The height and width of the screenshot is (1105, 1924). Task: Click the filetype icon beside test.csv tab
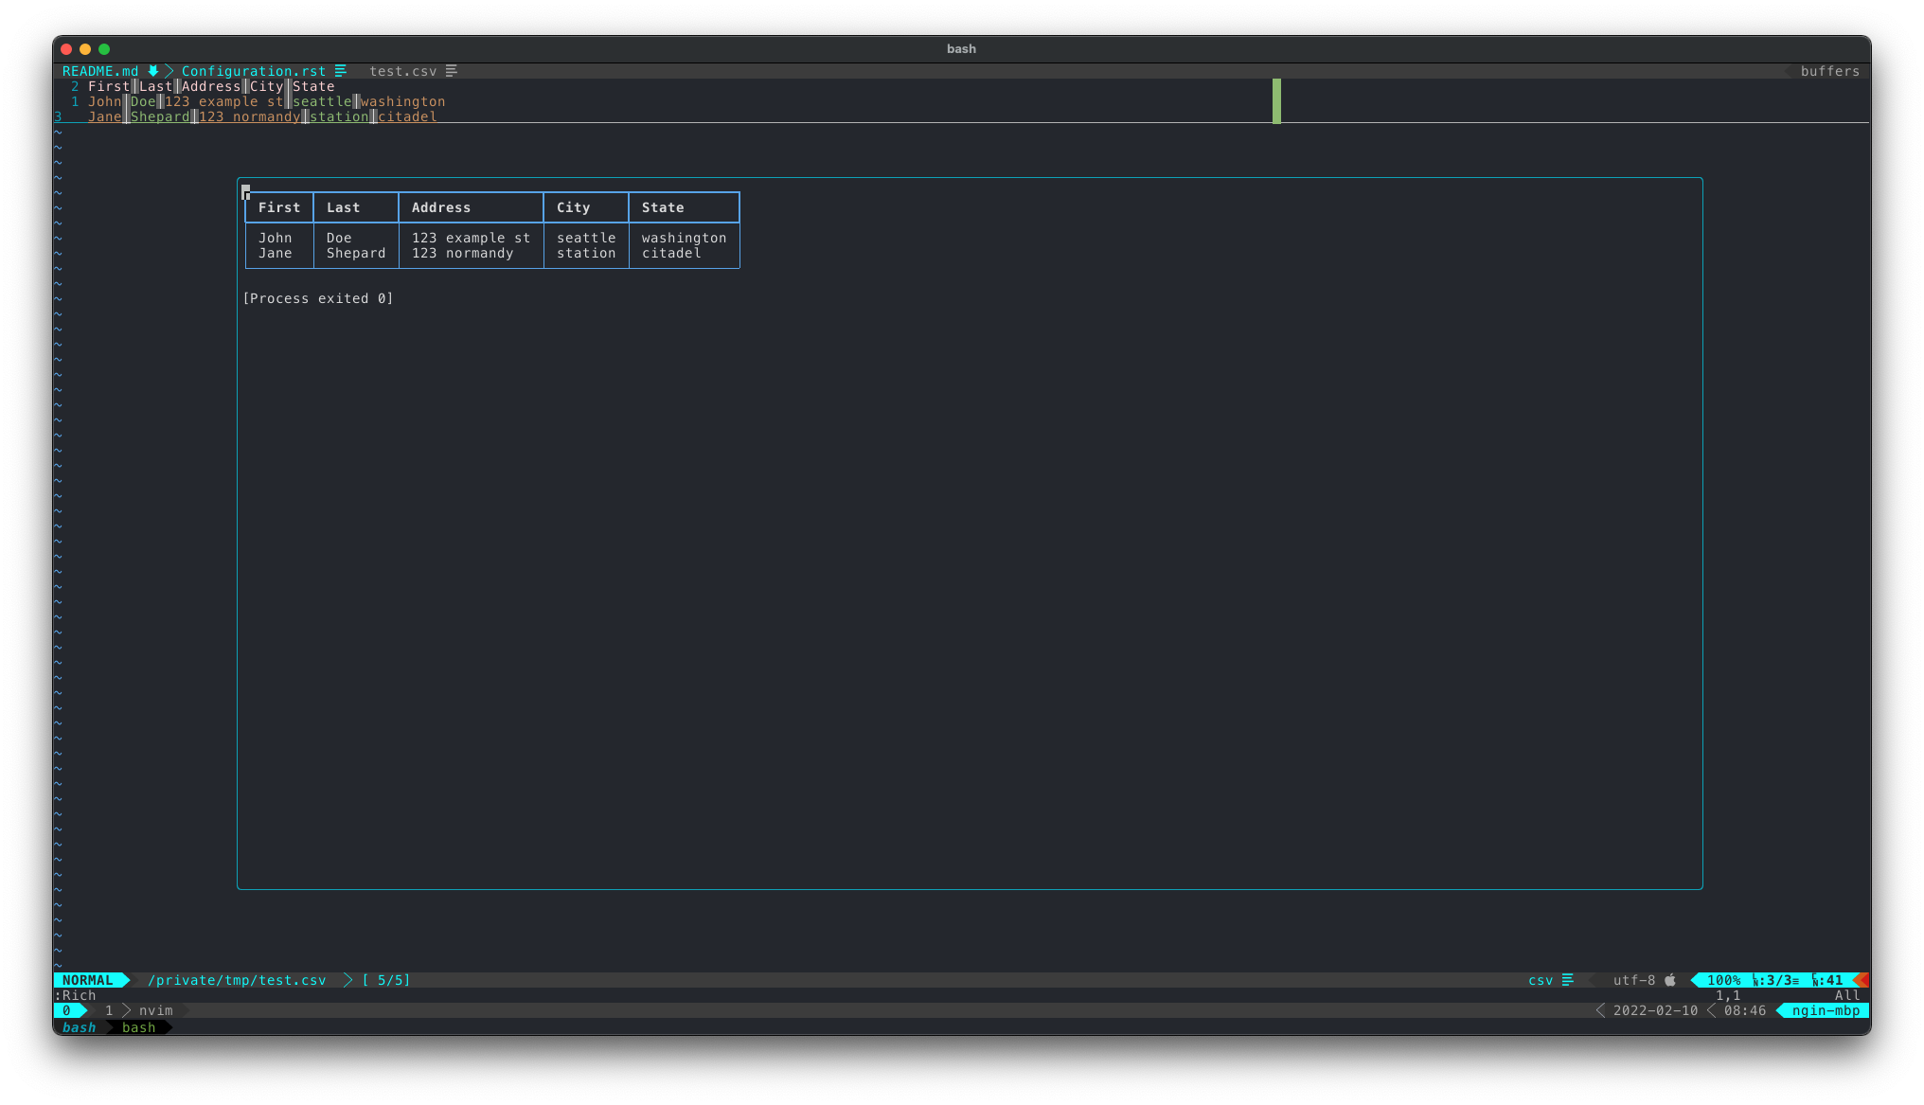pyautogui.click(x=452, y=71)
